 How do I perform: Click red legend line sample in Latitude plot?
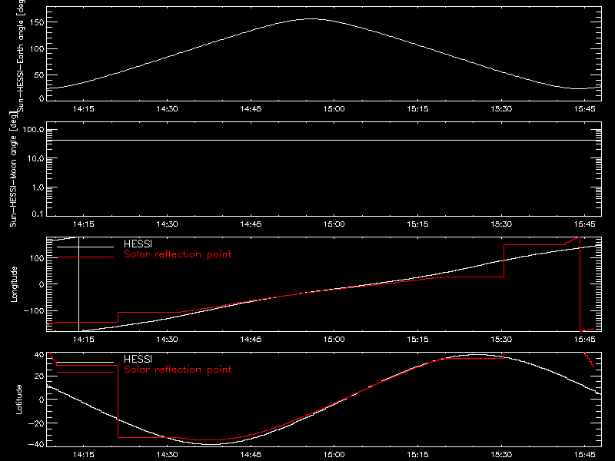pyautogui.click(x=85, y=373)
